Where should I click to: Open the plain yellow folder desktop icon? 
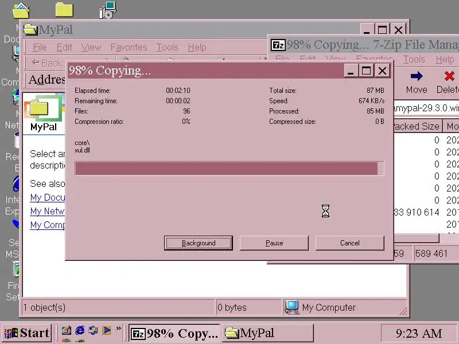tap(64, 10)
